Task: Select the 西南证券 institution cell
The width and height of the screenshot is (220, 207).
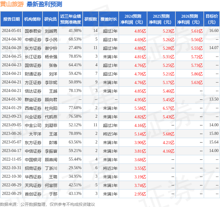Action: click(x=33, y=108)
